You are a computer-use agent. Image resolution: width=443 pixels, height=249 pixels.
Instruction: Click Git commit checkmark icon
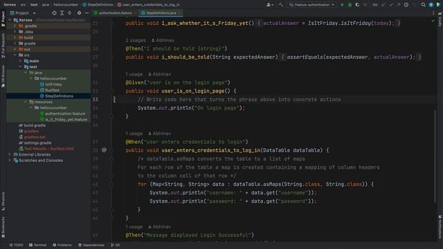(x=391, y=5)
